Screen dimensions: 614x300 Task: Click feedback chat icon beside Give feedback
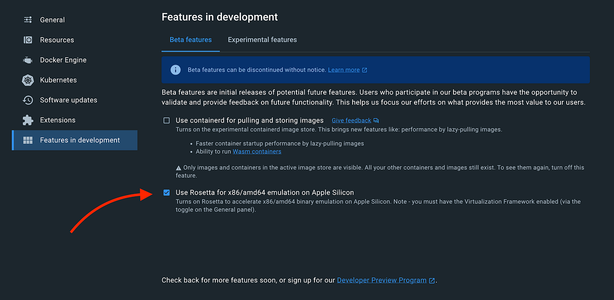tap(376, 120)
